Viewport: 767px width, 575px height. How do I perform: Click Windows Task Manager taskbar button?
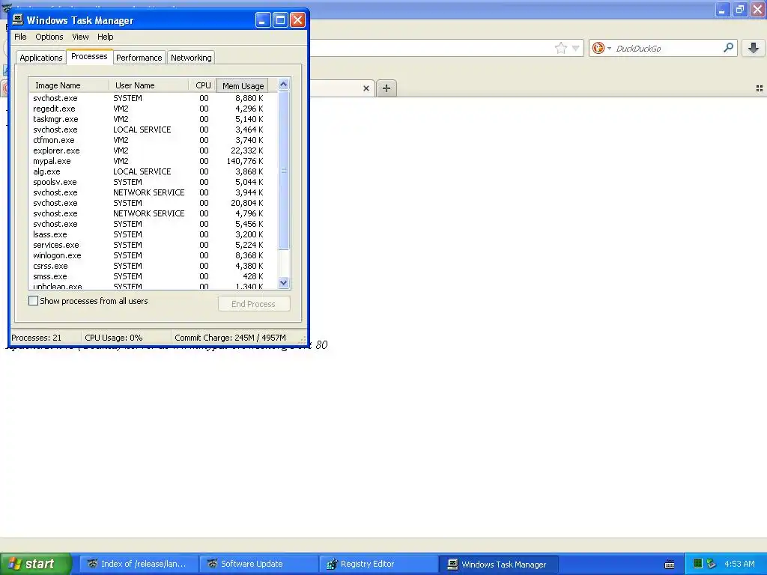[x=498, y=564]
